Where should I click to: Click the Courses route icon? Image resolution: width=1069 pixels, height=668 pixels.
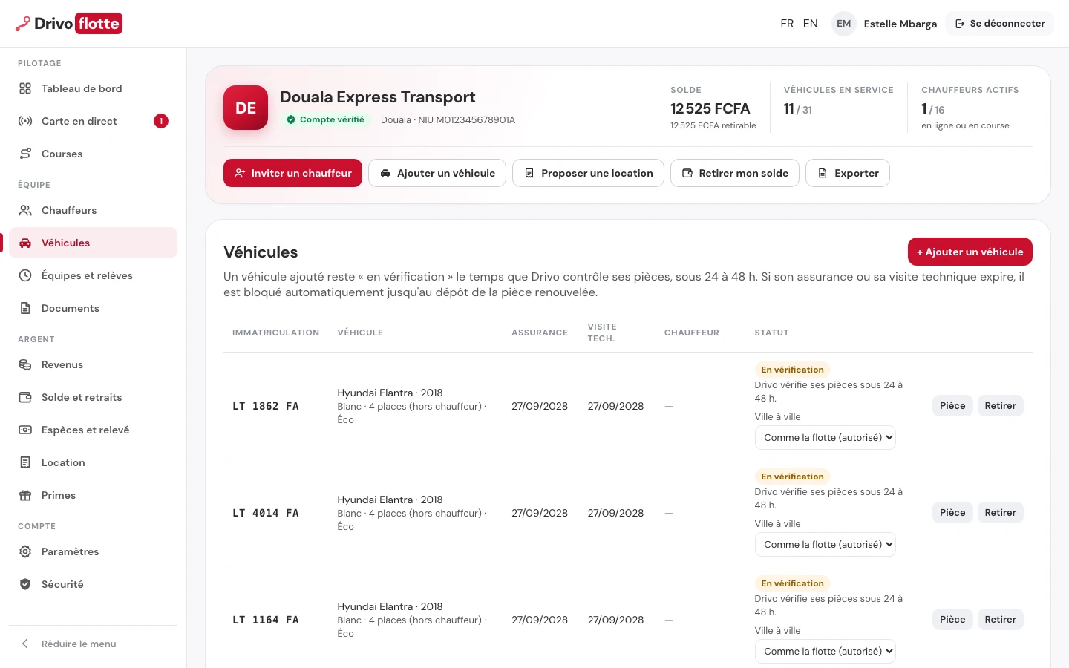point(25,154)
